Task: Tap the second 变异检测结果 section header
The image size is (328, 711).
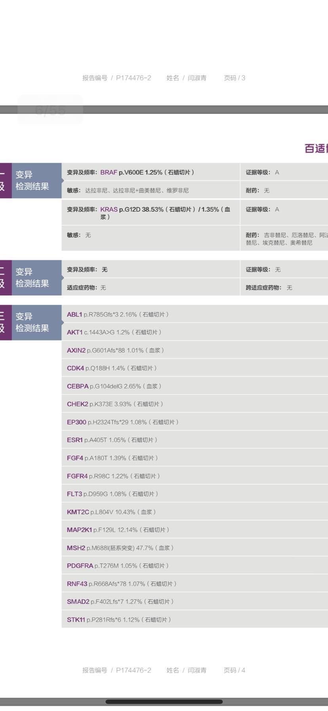Action: (x=32, y=278)
